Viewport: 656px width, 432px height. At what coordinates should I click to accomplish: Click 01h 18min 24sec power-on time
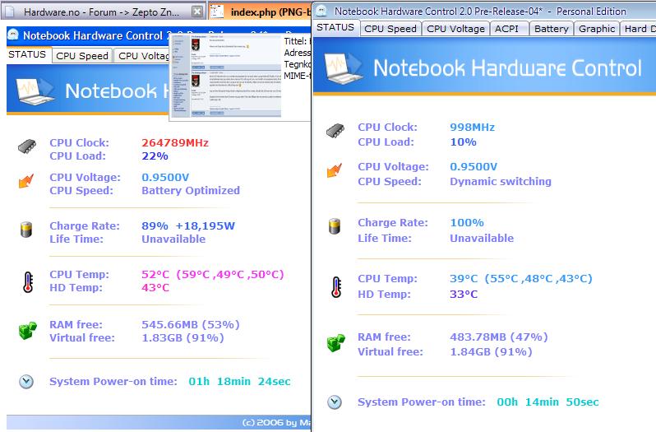(x=239, y=381)
